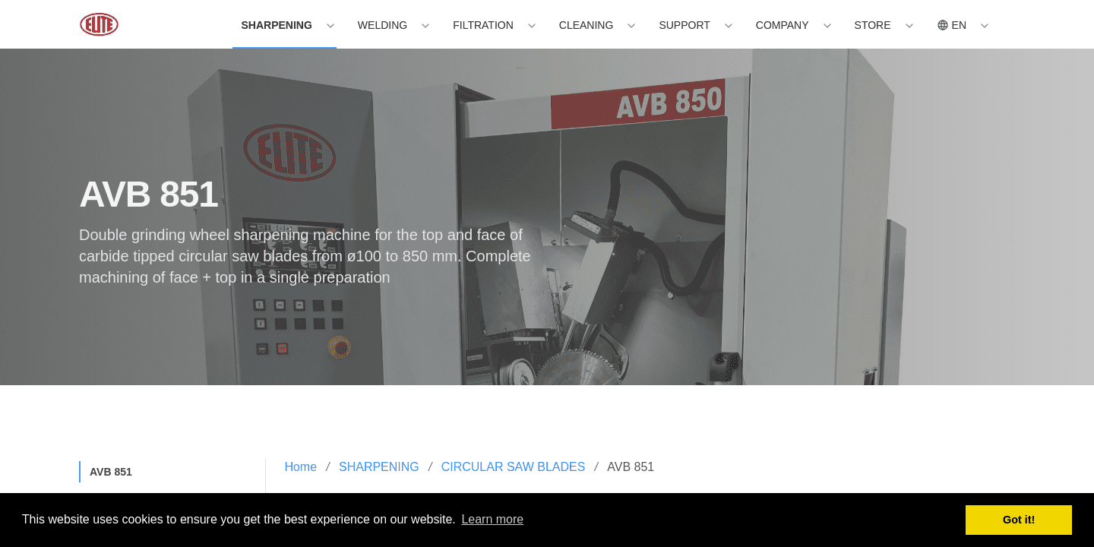Open the WELDING navigation menu

point(382,25)
